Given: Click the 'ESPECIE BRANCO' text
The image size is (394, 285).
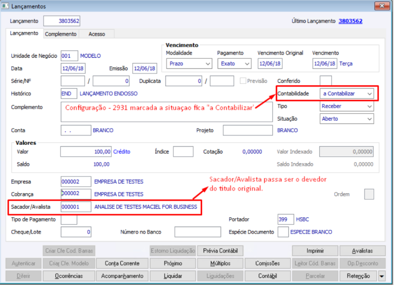Looking at the screenshot, I should pyautogui.click(x=311, y=232).
